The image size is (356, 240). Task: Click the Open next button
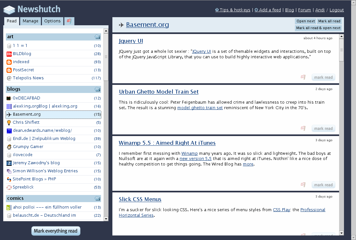(306, 21)
